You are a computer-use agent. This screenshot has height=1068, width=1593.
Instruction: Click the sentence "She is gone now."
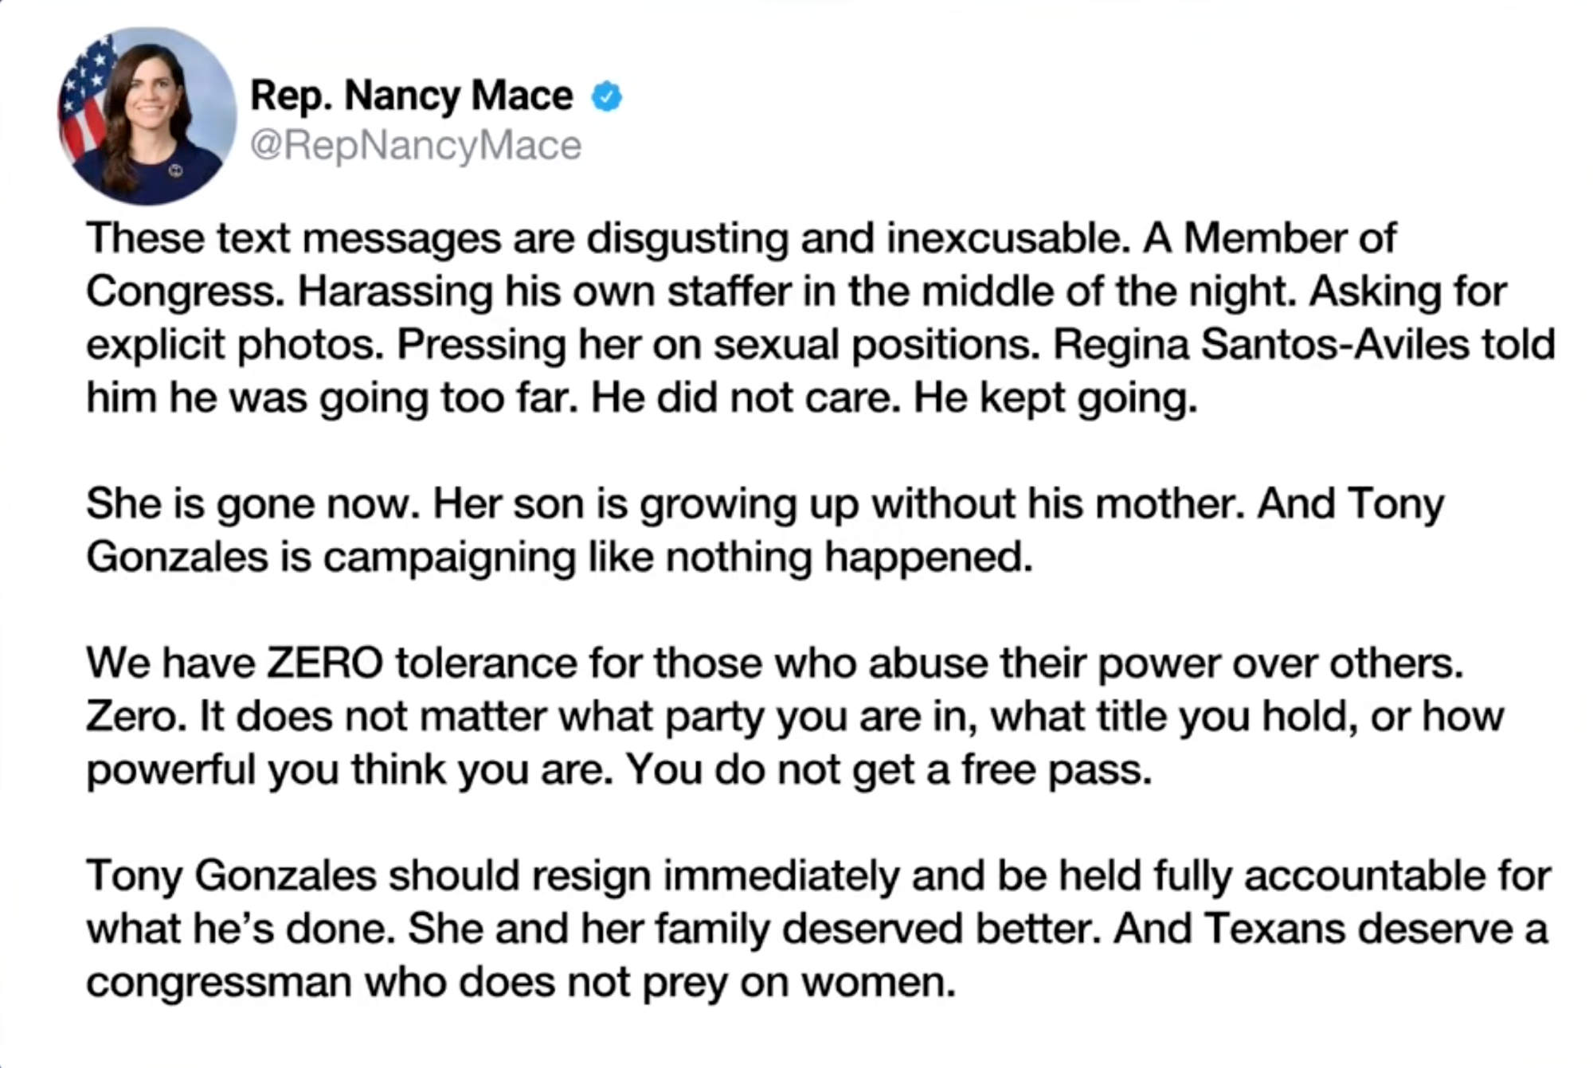[x=252, y=504]
